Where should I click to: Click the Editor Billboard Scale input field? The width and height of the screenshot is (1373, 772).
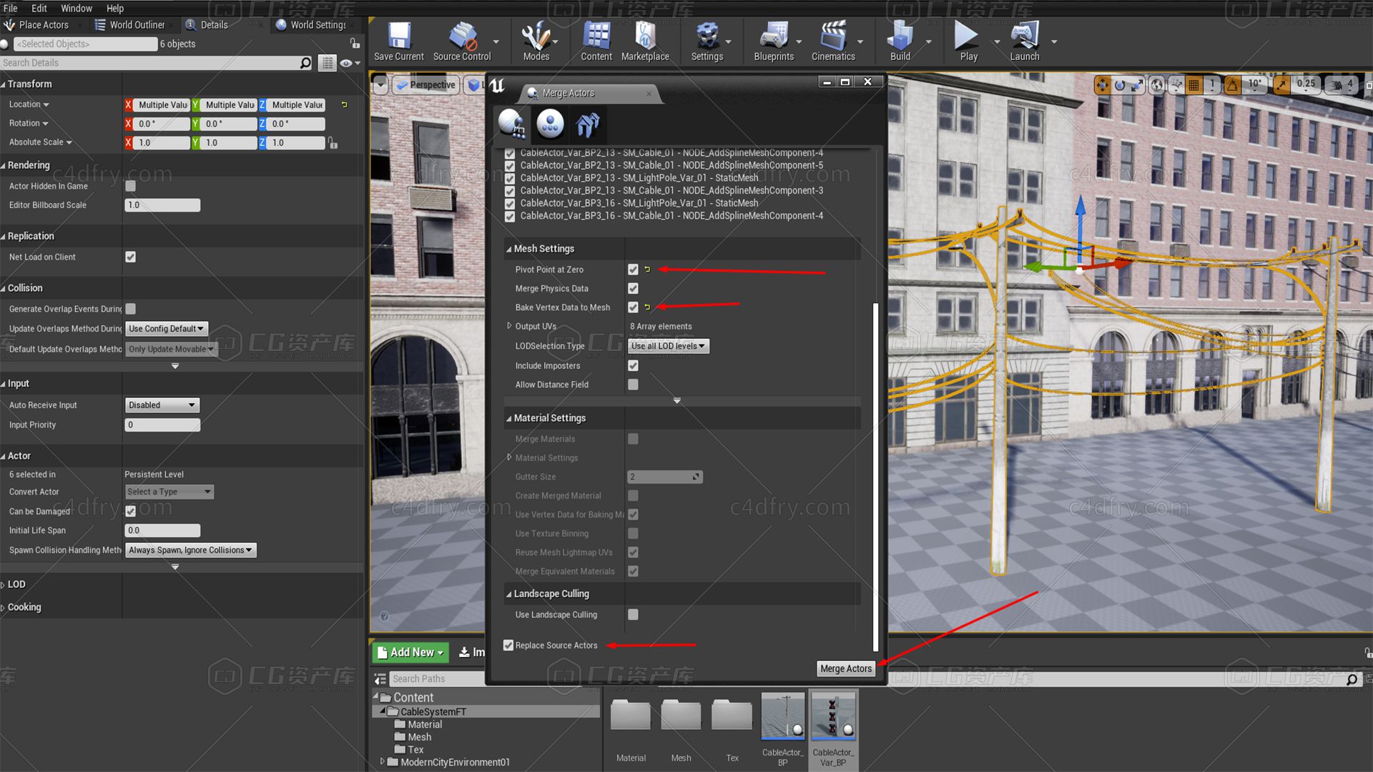click(x=162, y=205)
